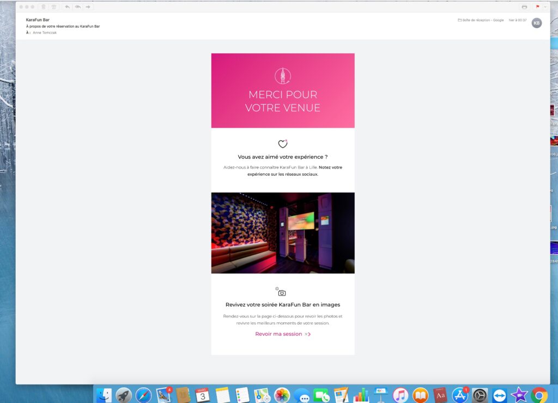Open the Calendar app in the dock
The height and width of the screenshot is (403, 558).
[x=202, y=394]
